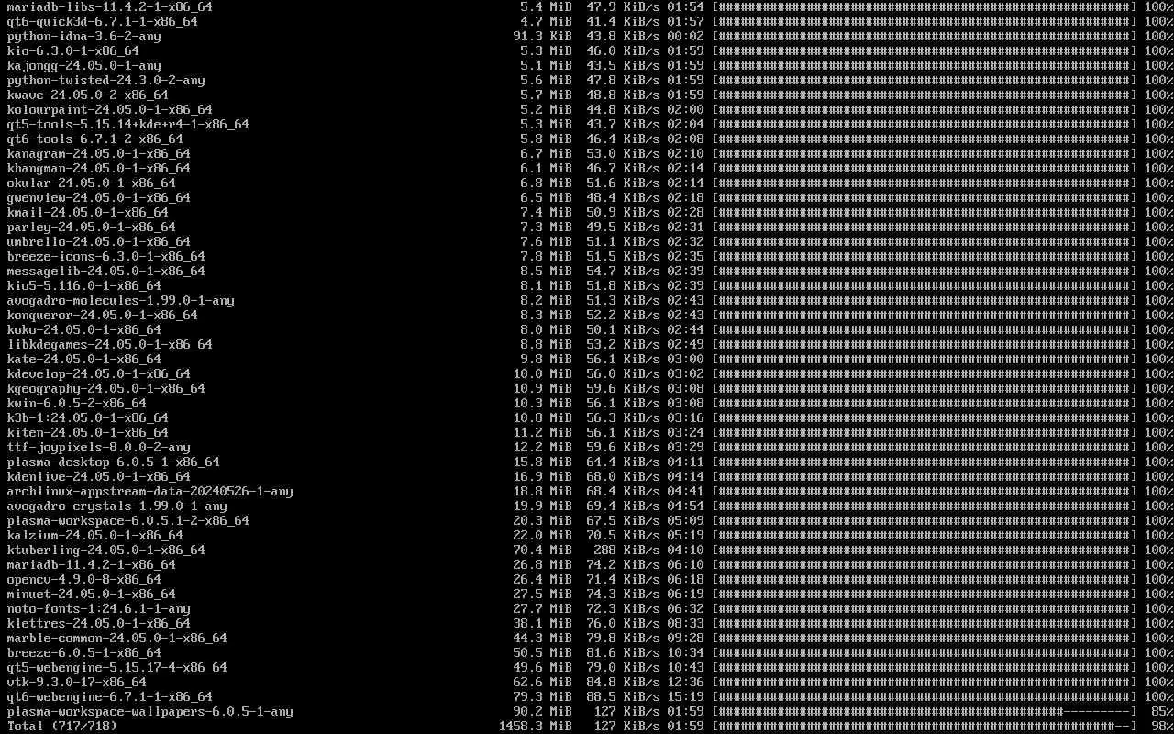Select the okular-24.05.0-1-x86_64 entry
The width and height of the screenshot is (1174, 734).
[92, 183]
